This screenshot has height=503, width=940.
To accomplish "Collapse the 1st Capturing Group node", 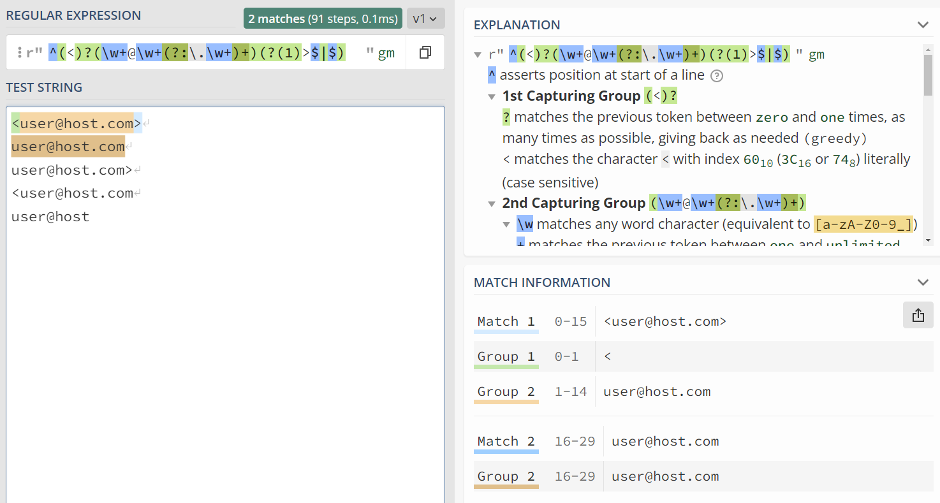I will pyautogui.click(x=492, y=97).
